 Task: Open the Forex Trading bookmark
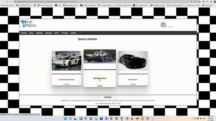(45, 5)
